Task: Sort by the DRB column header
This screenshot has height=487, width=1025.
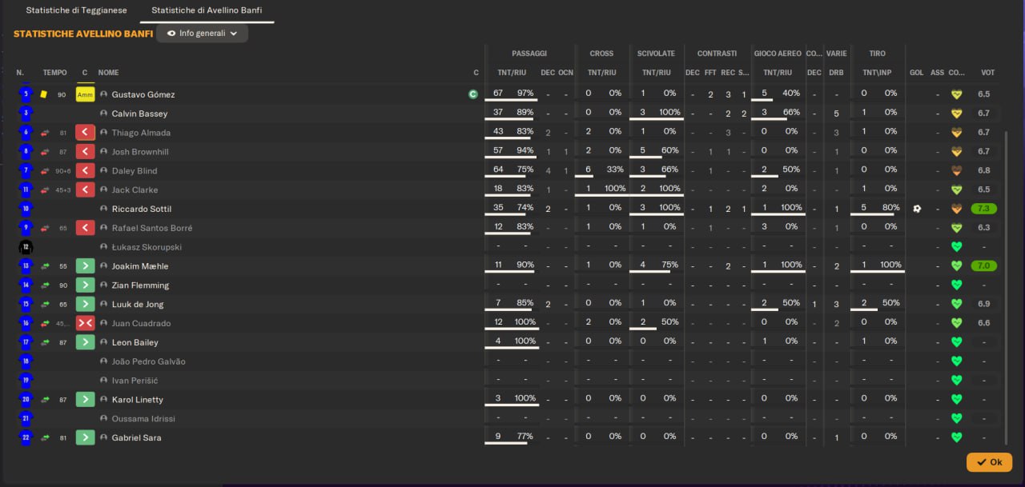Action: [836, 73]
